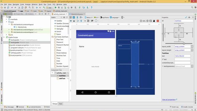
Task: Select the Design tab below editor
Action: point(55,104)
